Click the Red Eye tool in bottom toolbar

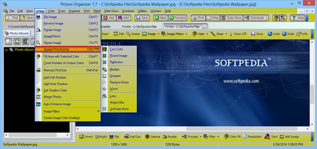[x=132, y=137]
